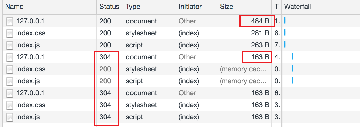360x127 pixels.
Task: Select the index.js name in the 263 B row
Action: pos(28,45)
